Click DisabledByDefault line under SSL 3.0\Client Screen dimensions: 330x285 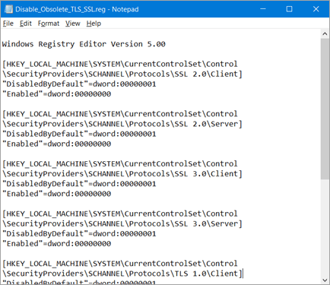click(79, 184)
